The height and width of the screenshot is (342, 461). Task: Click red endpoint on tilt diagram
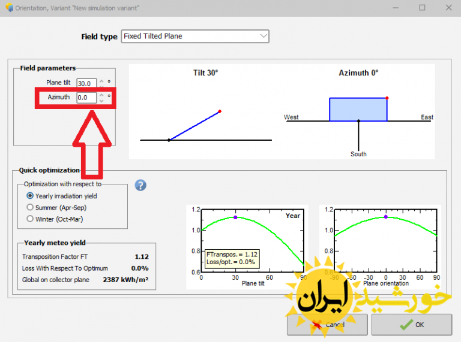(220, 111)
